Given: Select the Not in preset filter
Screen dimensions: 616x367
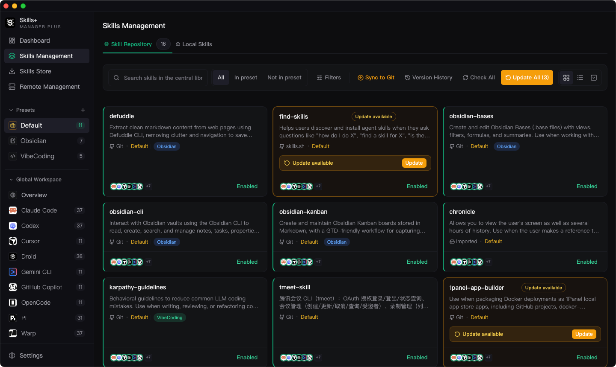Looking at the screenshot, I should coord(284,77).
